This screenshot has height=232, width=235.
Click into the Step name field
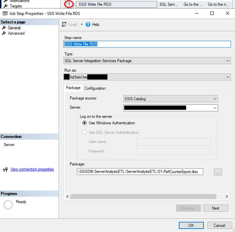147,44
